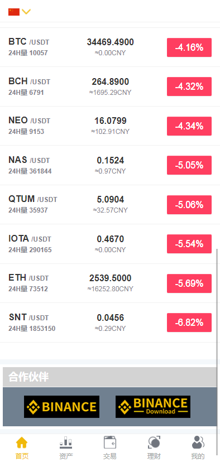Click SNT -6.82% change button
This screenshot has width=220, height=462.
tap(189, 323)
